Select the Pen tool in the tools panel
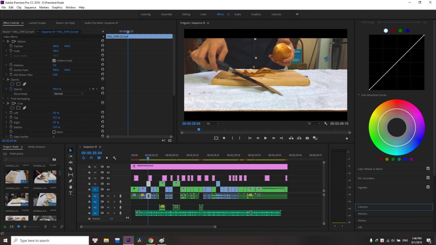The image size is (436, 245). [x=71, y=181]
